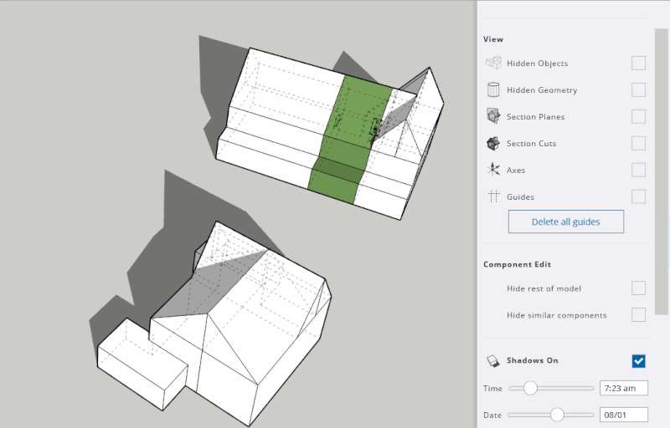Viewport: 670px width, 428px height.
Task: Click the Shadows On icon
Action: pyautogui.click(x=493, y=360)
